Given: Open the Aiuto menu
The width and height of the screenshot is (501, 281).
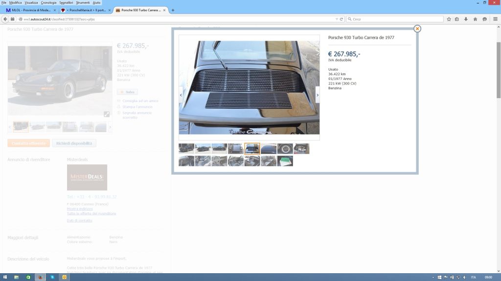Looking at the screenshot, I should [96, 2].
